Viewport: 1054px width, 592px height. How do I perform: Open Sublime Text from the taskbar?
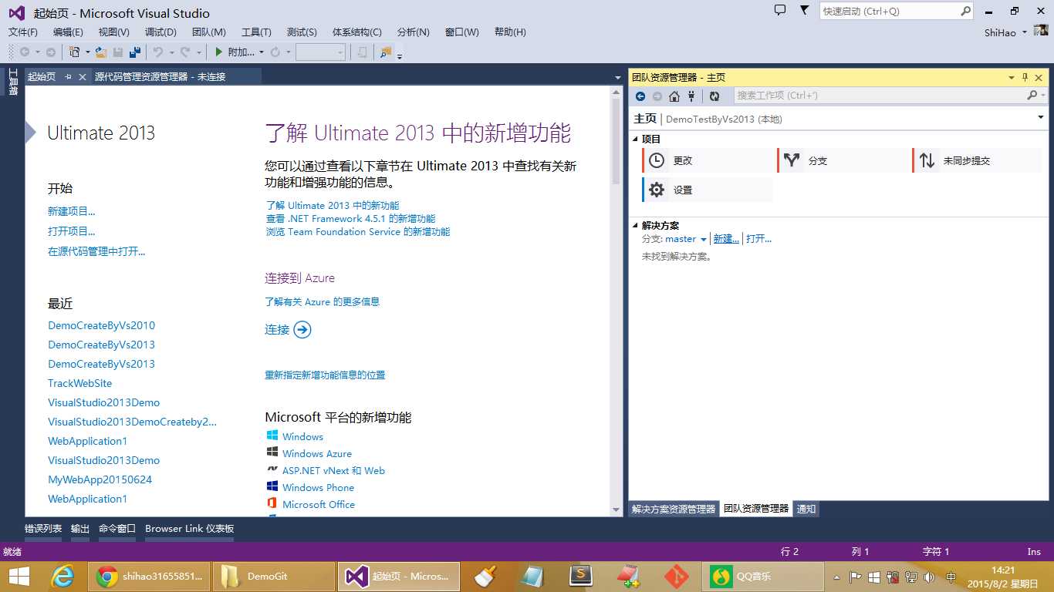point(580,577)
